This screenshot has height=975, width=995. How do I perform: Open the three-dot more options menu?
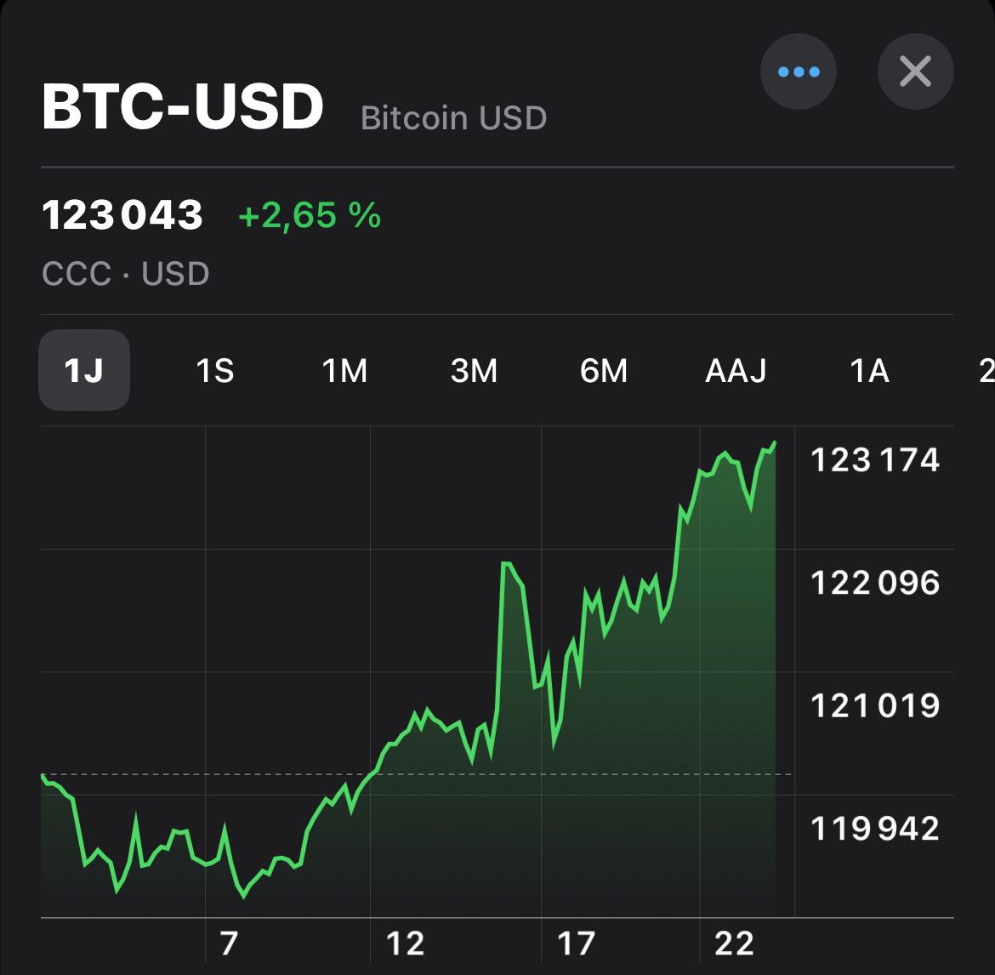point(798,71)
